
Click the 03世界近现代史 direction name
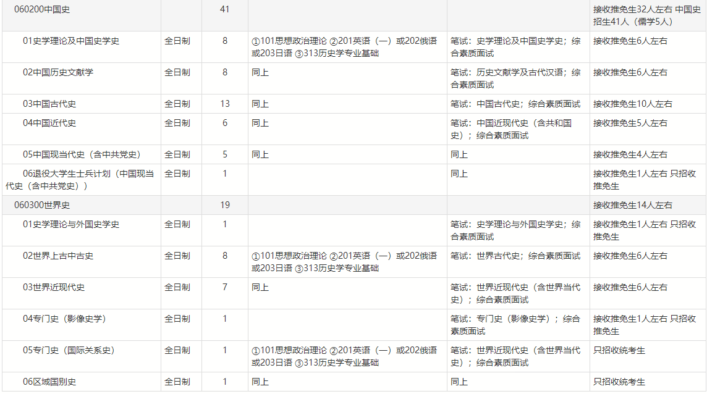[x=54, y=287]
